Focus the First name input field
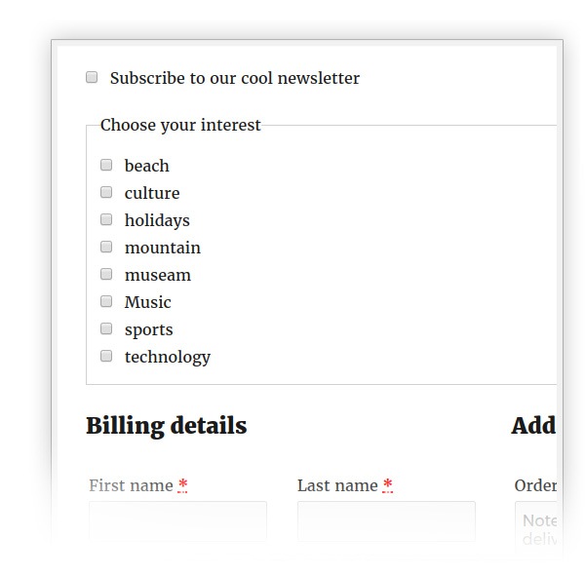 pos(177,520)
